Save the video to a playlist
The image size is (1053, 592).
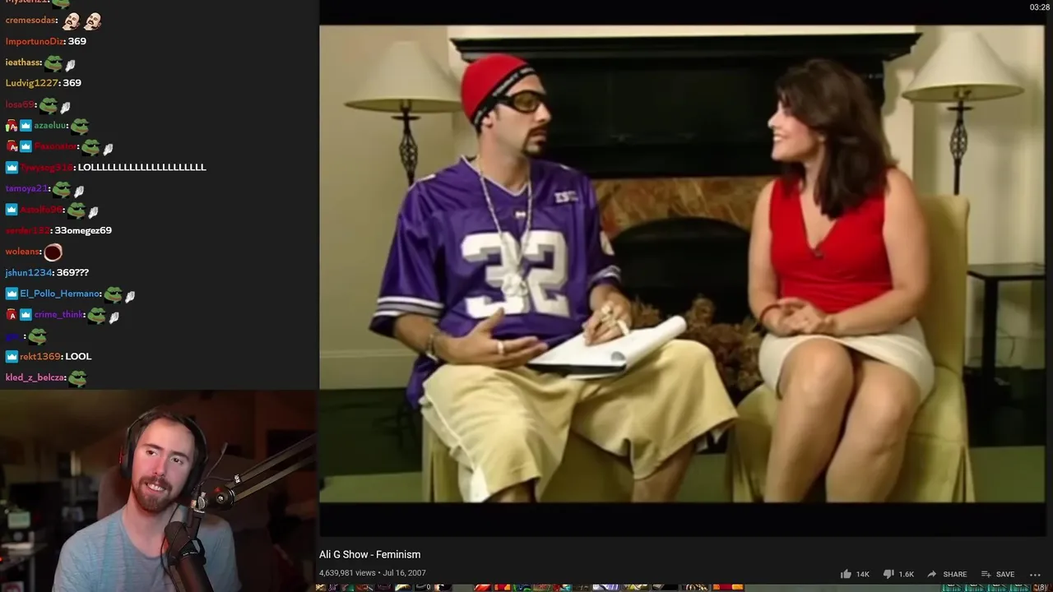[x=997, y=574]
